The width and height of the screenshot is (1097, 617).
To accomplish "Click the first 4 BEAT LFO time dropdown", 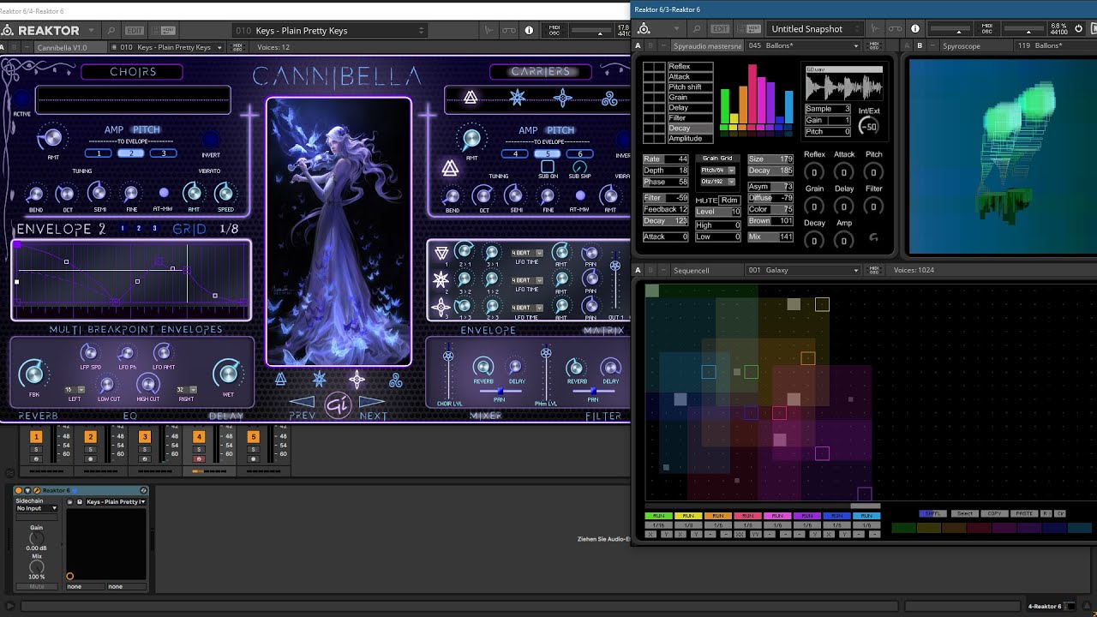I will coord(527,253).
